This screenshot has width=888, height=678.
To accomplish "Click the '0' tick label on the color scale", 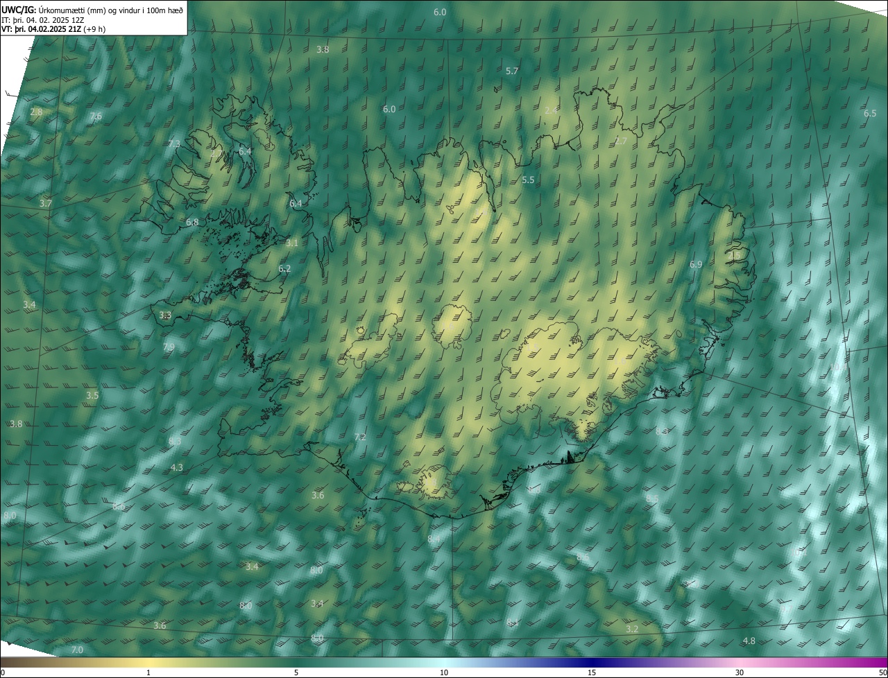I will (x=3, y=672).
